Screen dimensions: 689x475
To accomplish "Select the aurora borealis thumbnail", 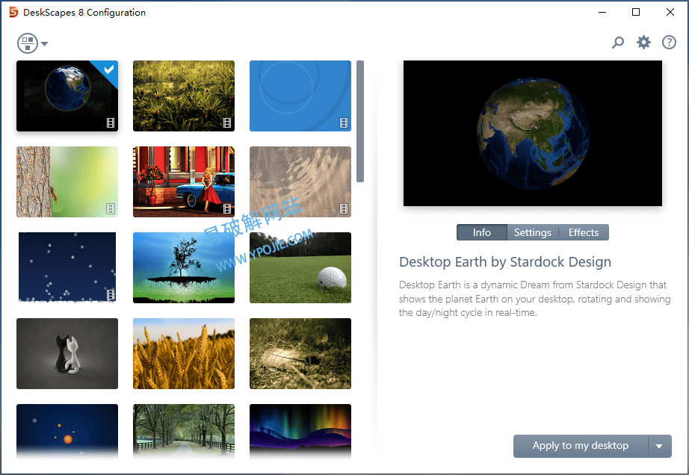I will pyautogui.click(x=300, y=431).
